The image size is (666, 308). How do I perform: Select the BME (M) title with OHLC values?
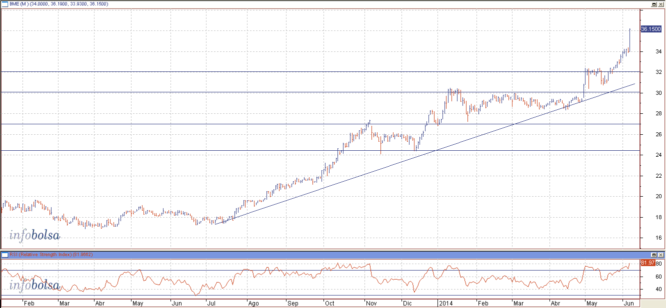pyautogui.click(x=58, y=4)
